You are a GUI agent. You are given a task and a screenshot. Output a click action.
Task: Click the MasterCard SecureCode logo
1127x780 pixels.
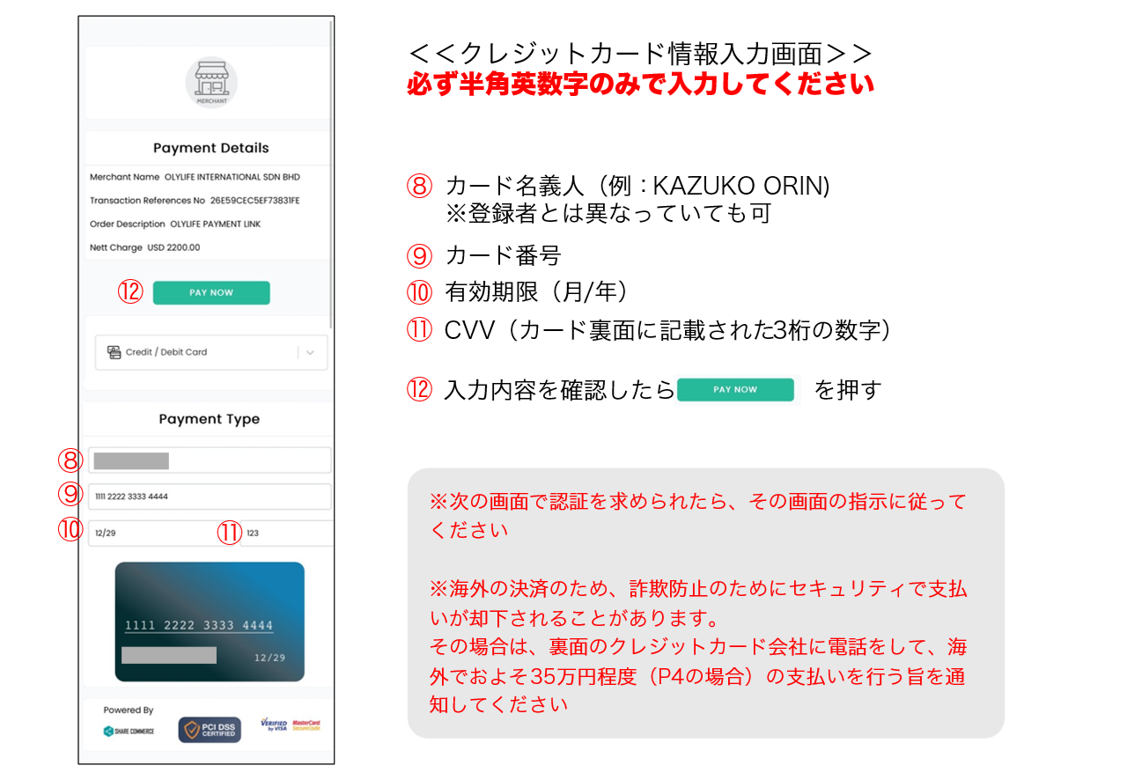pos(306,725)
